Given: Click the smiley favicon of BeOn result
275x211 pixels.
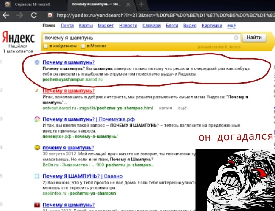Looking at the screenshot, I should [x=37, y=148].
